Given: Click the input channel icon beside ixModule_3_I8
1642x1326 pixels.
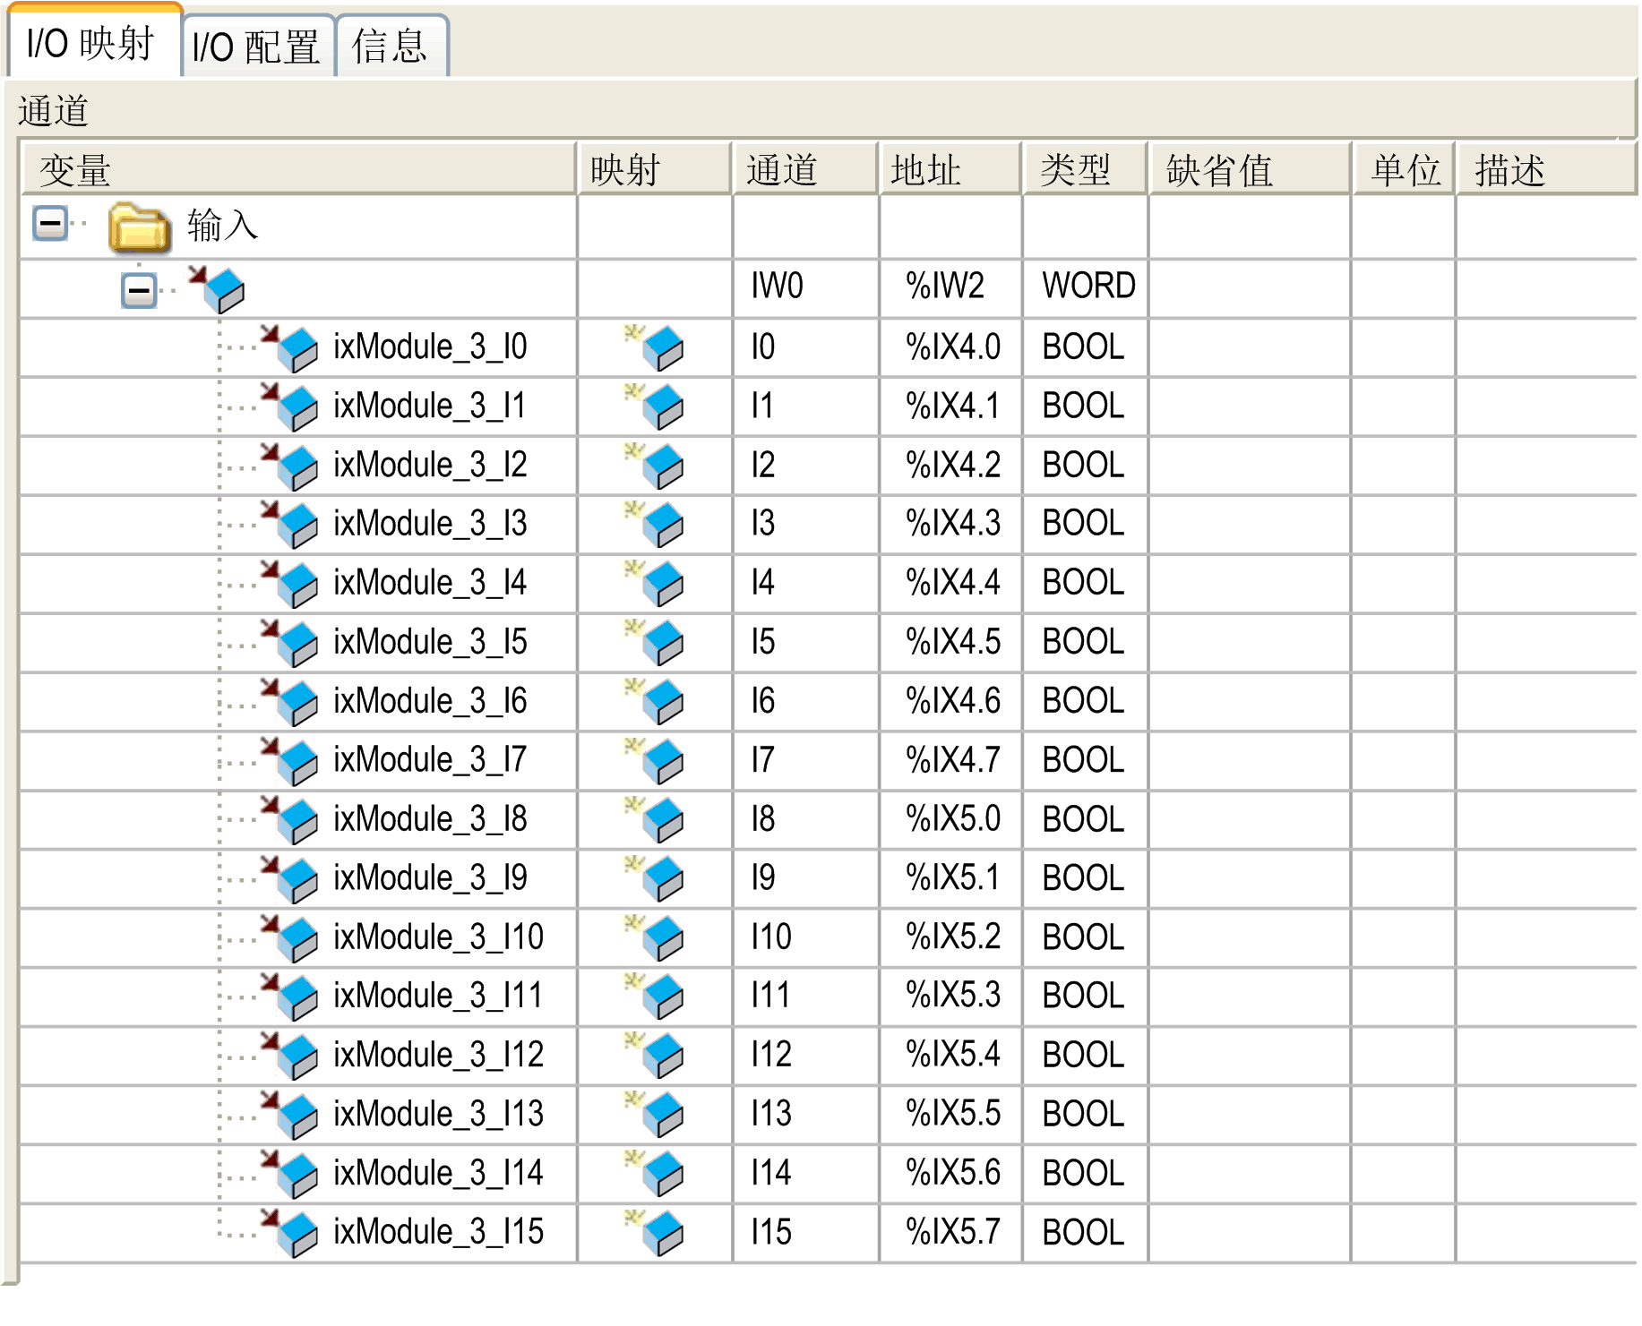Looking at the screenshot, I should click(290, 819).
